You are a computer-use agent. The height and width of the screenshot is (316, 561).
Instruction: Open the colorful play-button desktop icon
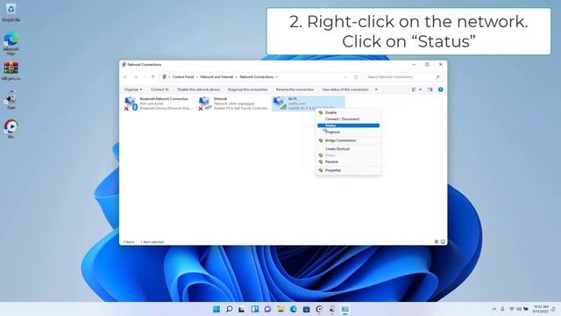[x=11, y=129]
